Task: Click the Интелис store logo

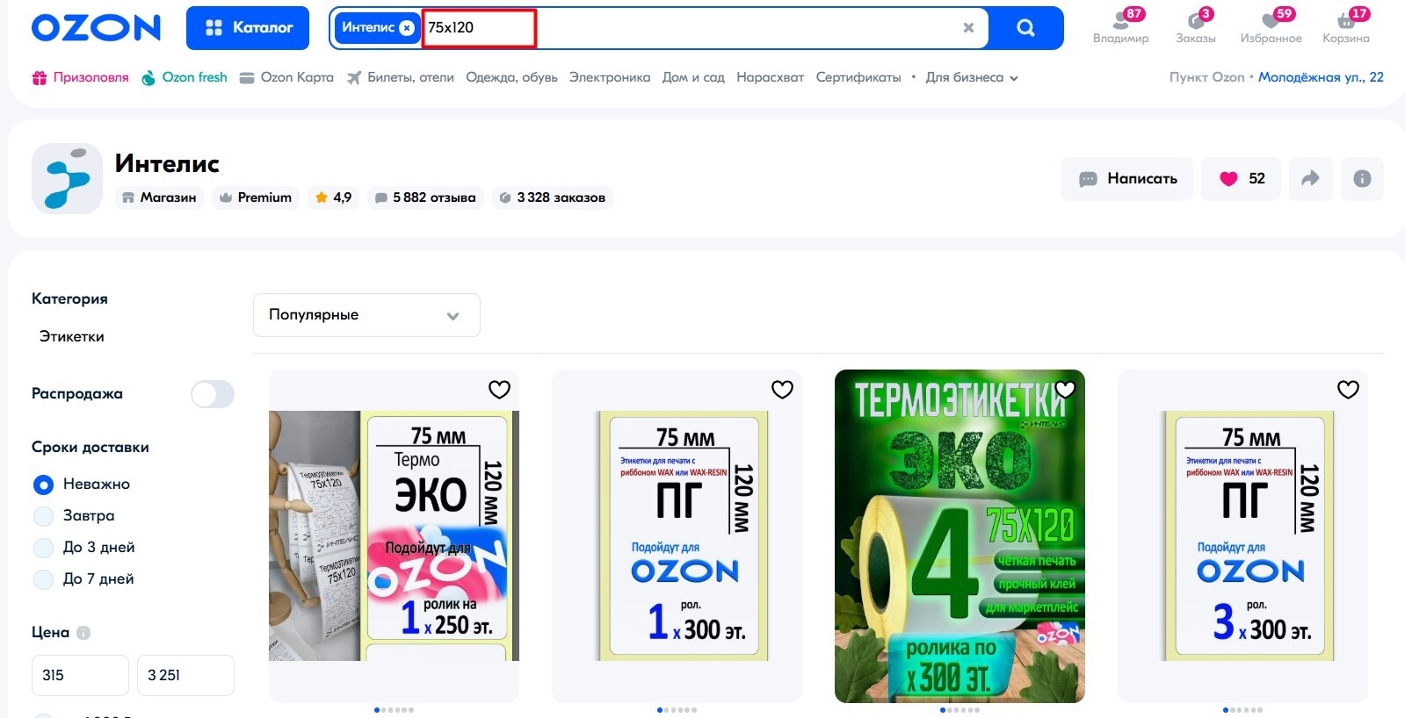Action: click(67, 178)
